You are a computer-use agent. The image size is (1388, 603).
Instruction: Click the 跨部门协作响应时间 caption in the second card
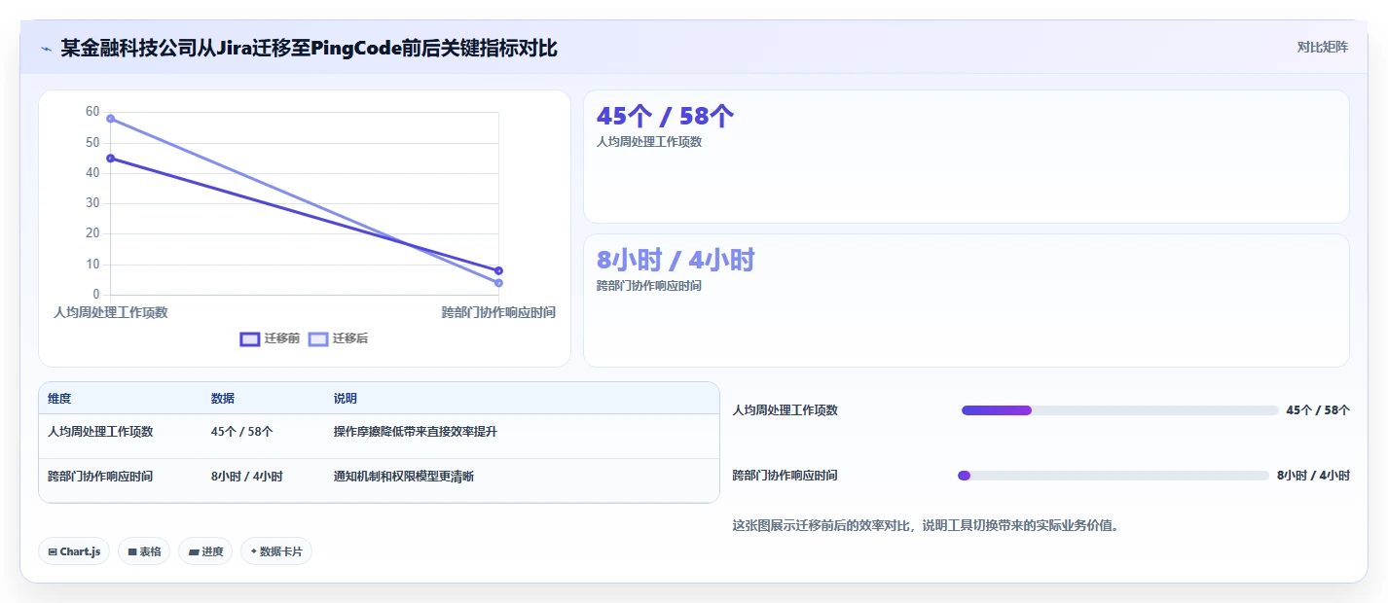649,286
